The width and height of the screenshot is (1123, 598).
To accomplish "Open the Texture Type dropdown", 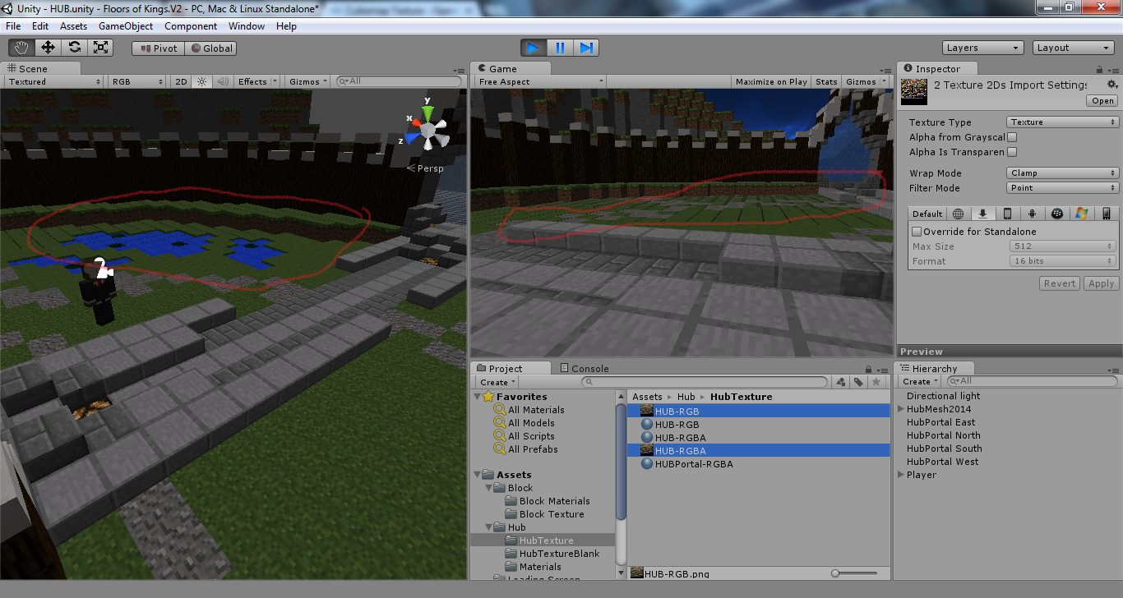I will pyautogui.click(x=1062, y=122).
